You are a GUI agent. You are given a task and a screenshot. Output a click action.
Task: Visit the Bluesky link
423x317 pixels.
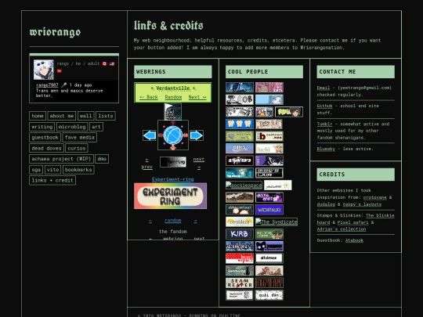click(326, 149)
